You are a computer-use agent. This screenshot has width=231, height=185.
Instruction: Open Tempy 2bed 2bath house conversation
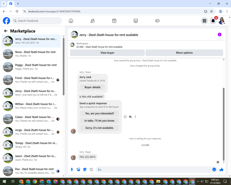31,145
